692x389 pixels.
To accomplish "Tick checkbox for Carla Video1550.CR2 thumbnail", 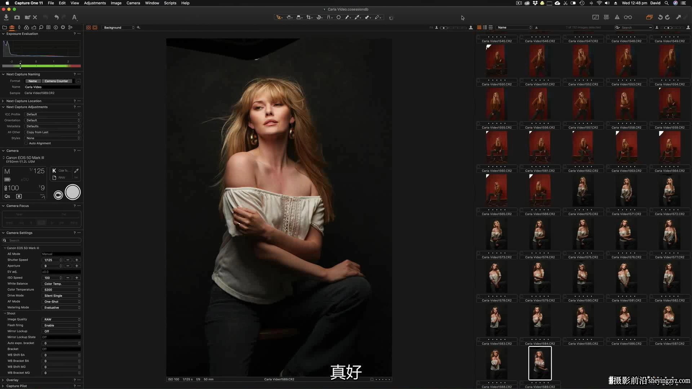I will (x=478, y=80).
